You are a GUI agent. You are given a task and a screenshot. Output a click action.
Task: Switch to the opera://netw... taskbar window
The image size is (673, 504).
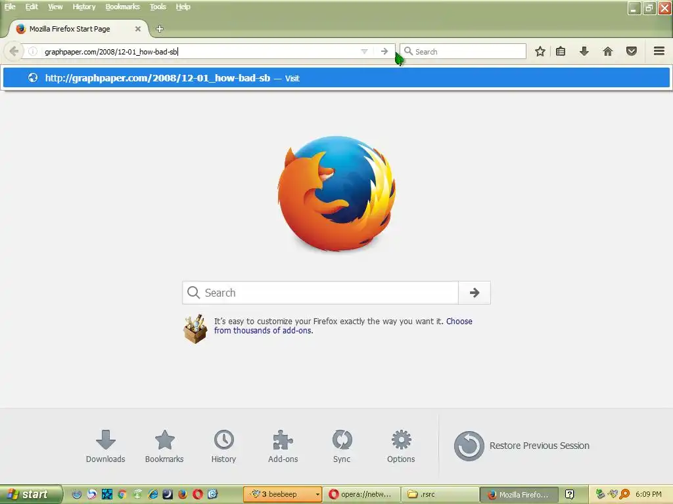coord(361,494)
